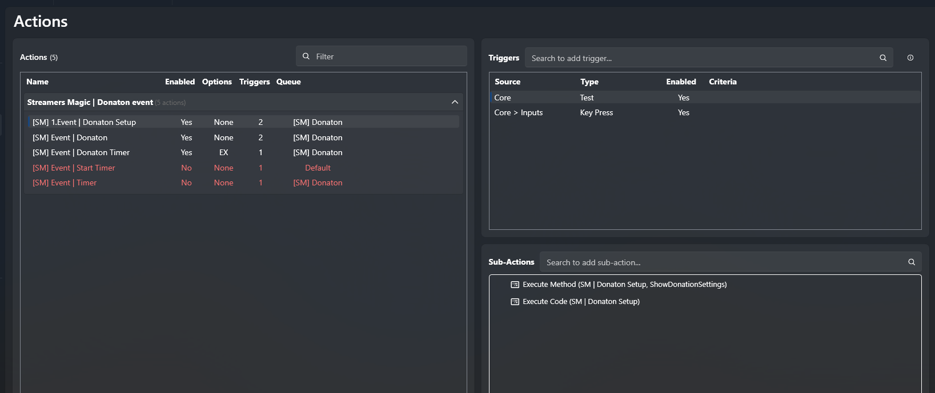Sort actions by Name column header
The width and height of the screenshot is (935, 393).
[38, 82]
